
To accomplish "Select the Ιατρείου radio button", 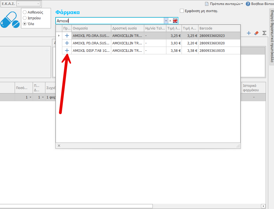I will coord(25,18).
